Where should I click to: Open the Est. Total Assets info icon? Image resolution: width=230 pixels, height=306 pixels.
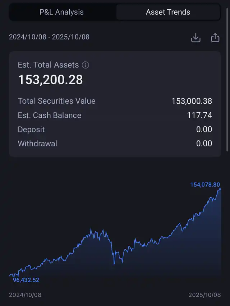click(x=86, y=65)
